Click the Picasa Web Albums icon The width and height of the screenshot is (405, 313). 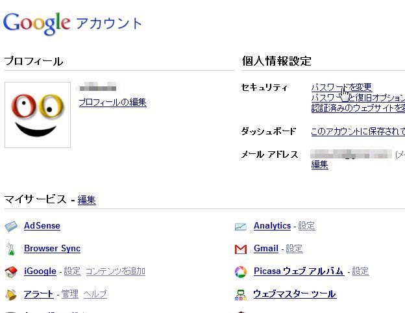(x=241, y=272)
